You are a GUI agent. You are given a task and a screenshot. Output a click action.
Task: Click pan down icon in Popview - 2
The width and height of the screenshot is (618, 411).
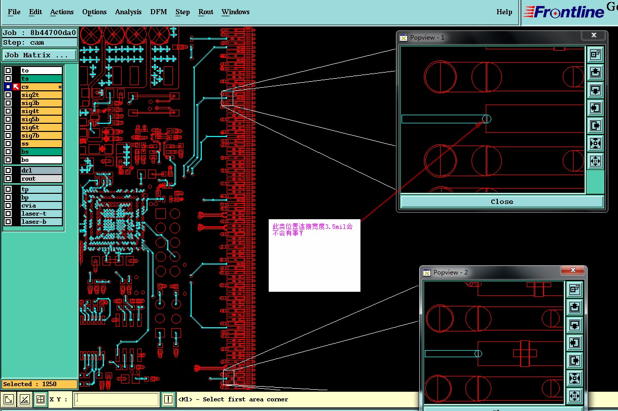[574, 325]
